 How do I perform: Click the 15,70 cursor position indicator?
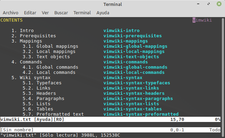click(x=177, y=120)
